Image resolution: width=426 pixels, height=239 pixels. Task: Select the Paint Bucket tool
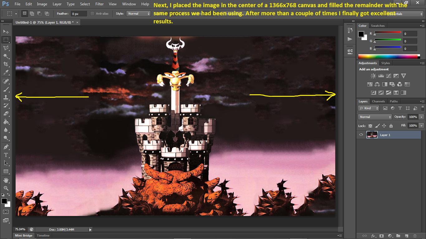(6, 122)
